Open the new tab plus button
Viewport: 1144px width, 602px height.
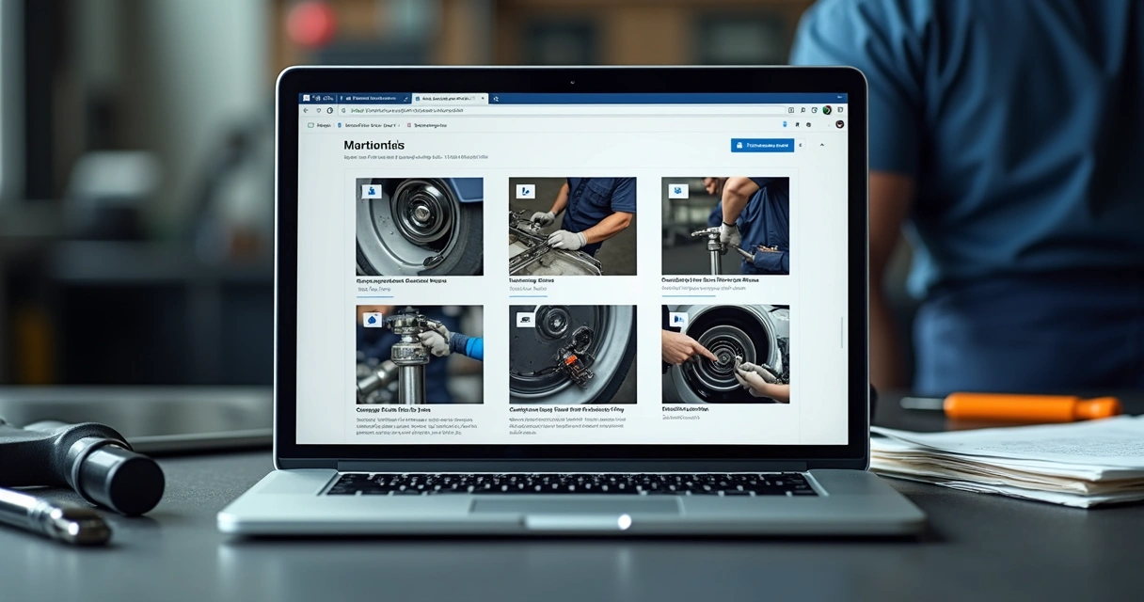[496, 99]
